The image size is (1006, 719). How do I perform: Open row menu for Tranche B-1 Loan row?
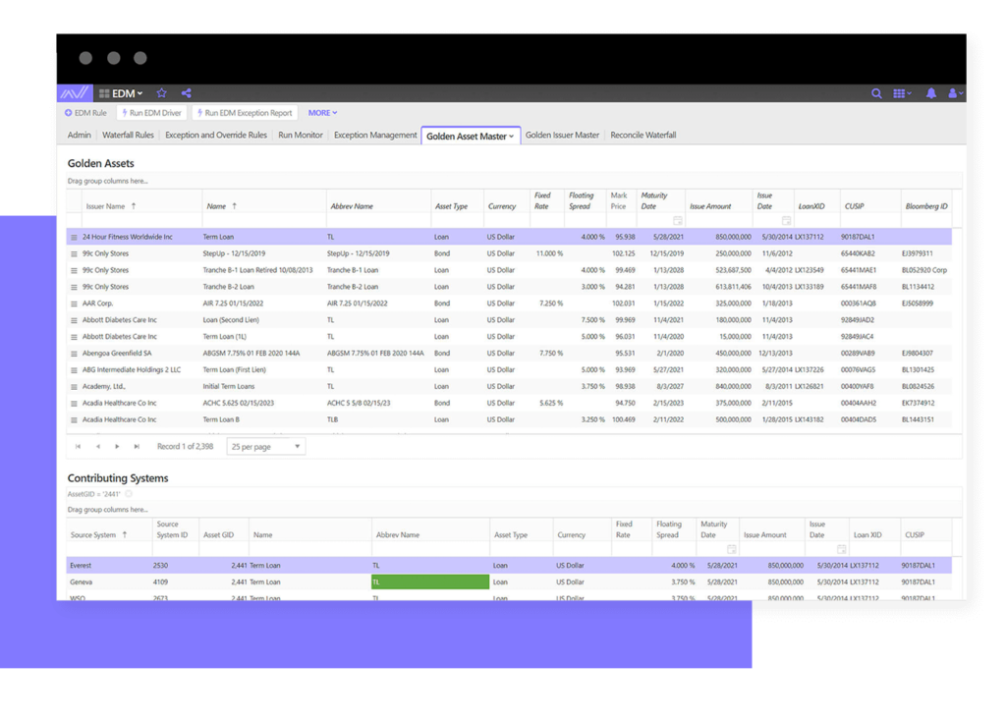click(x=74, y=271)
